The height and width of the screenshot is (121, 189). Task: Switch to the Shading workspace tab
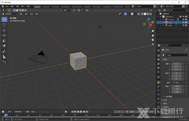[87, 7]
